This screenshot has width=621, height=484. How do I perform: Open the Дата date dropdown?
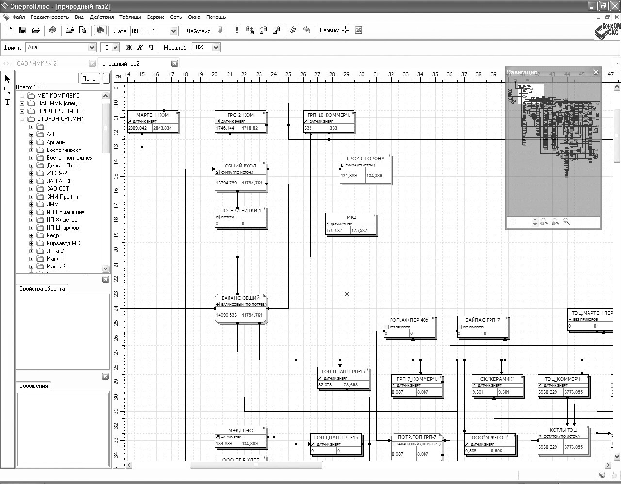tap(173, 31)
